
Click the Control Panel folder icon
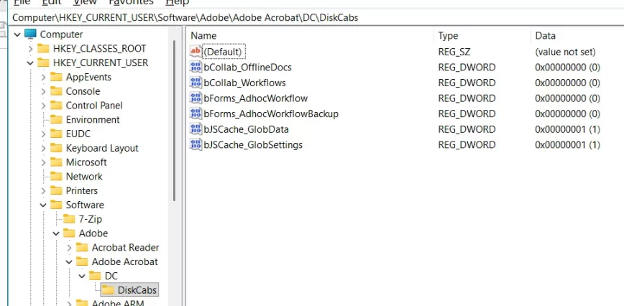[x=56, y=106]
